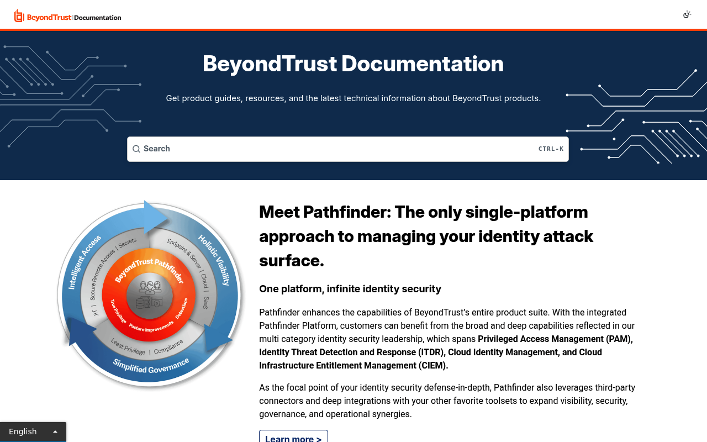Click the BeyondTrust Documentation hero title

tap(353, 64)
